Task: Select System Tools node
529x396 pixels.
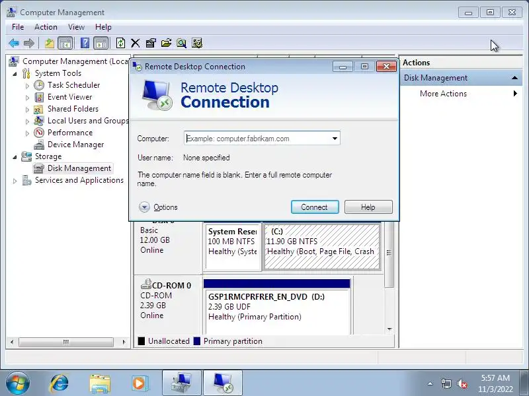Action: click(x=58, y=73)
